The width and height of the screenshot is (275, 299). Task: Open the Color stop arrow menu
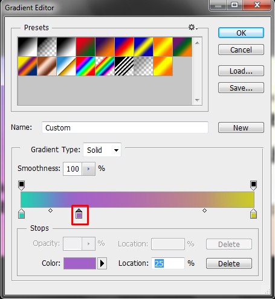[x=102, y=263]
